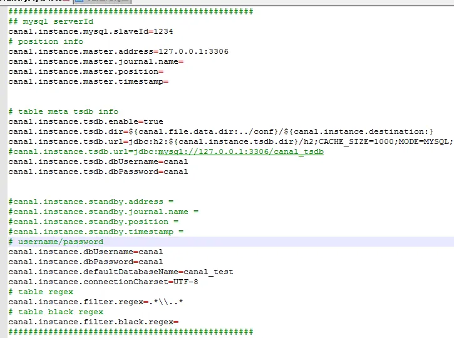454x338 pixels.
Task: Click the canal.instance.filter.regex line
Action: click(x=96, y=302)
